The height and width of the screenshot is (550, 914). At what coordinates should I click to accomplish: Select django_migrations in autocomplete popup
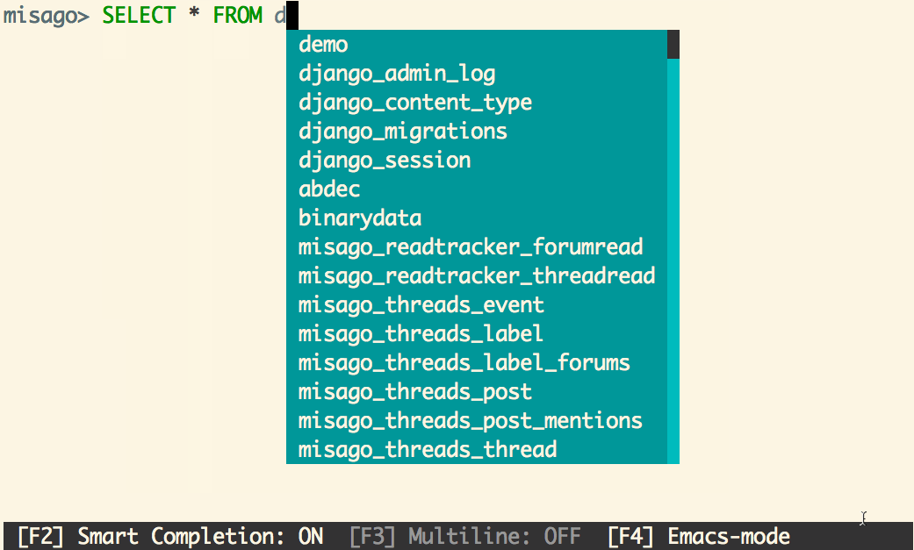[x=477, y=131]
